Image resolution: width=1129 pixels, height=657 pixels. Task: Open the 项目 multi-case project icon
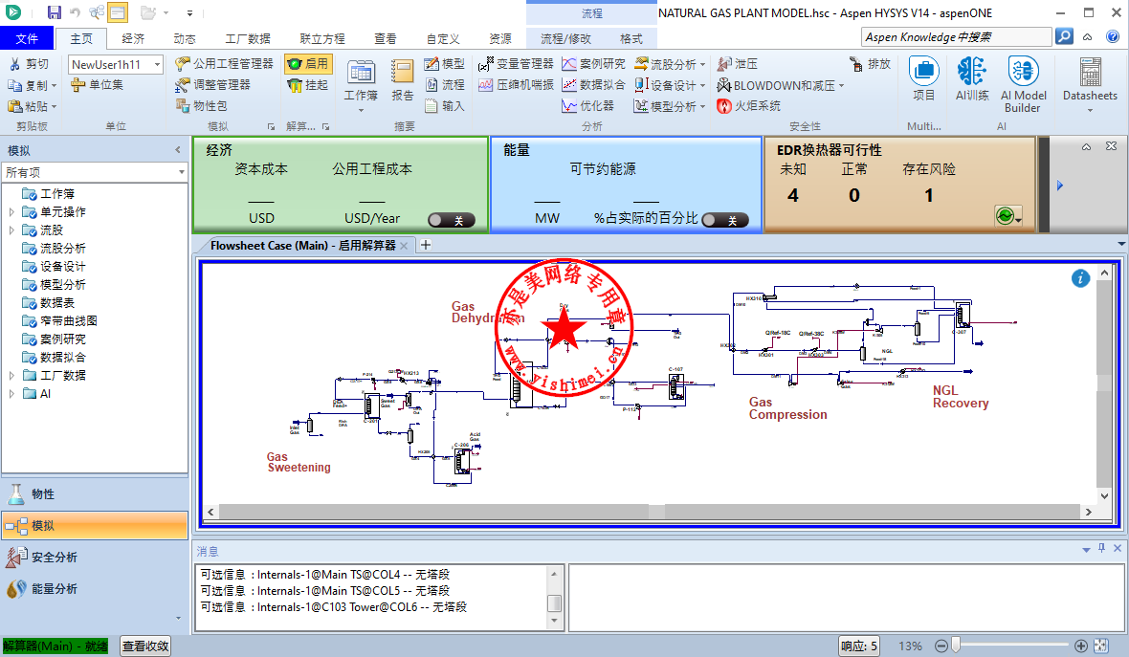[x=924, y=71]
